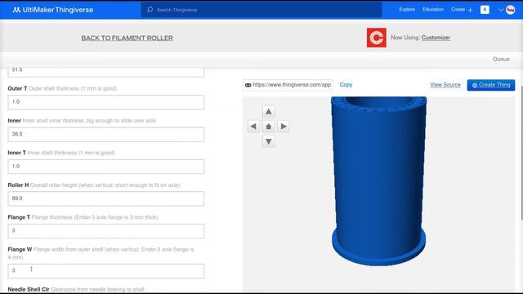The width and height of the screenshot is (523, 294).
Task: Click the Outer T label text
Action: tap(17, 88)
